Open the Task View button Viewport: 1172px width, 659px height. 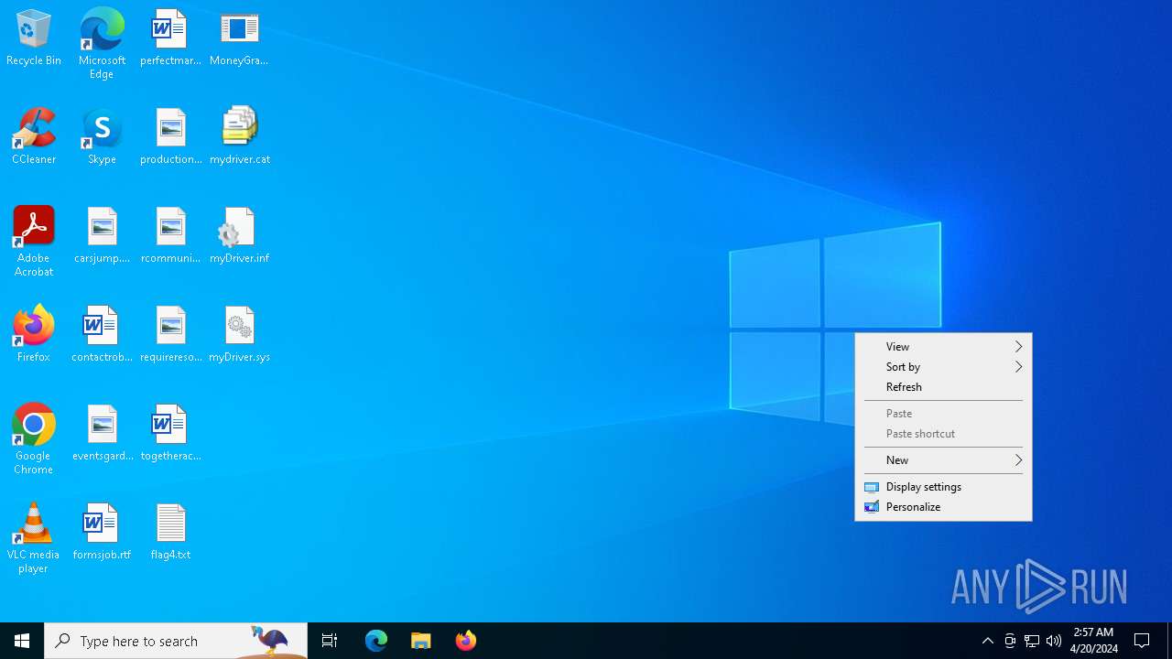point(330,641)
